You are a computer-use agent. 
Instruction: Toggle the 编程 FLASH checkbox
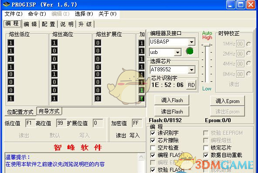tap(153, 155)
